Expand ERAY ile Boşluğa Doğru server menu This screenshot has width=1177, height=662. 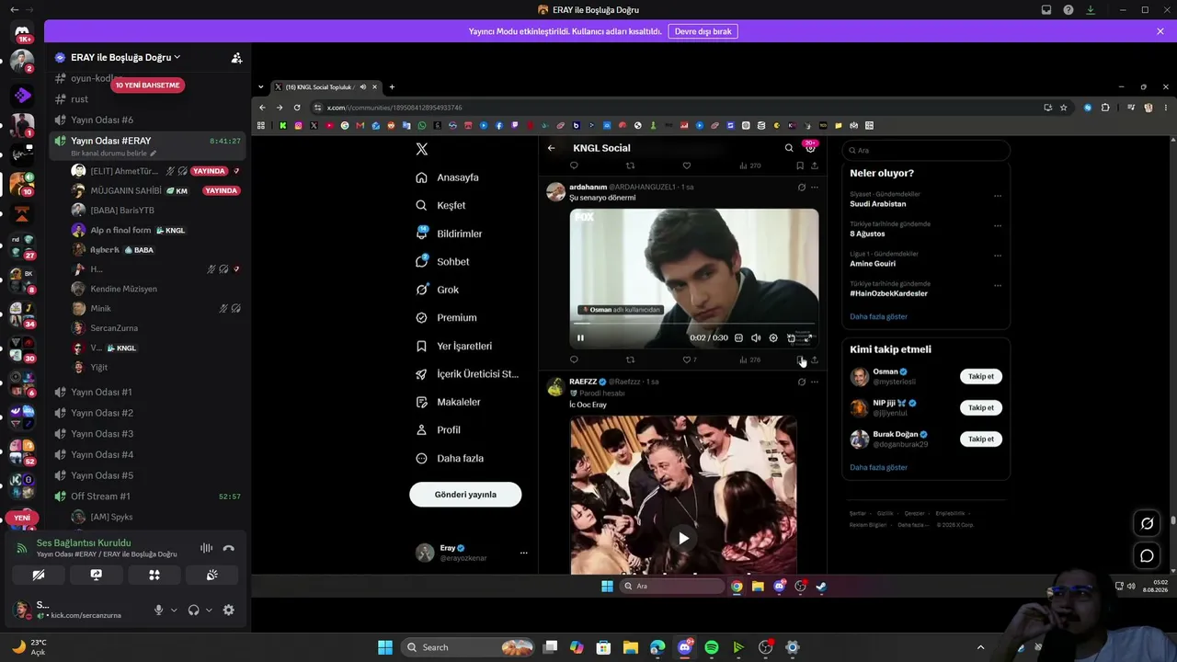pyautogui.click(x=125, y=57)
